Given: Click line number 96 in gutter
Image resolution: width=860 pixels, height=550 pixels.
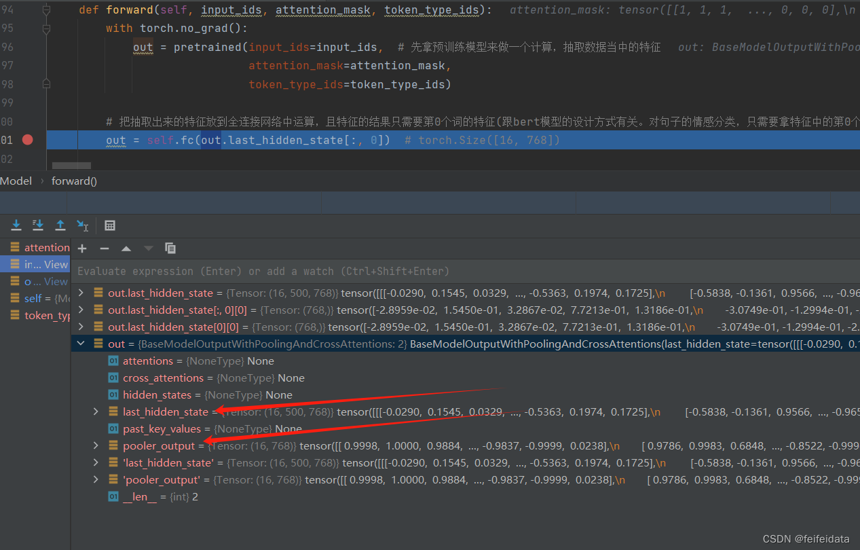Looking at the screenshot, I should point(7,47).
